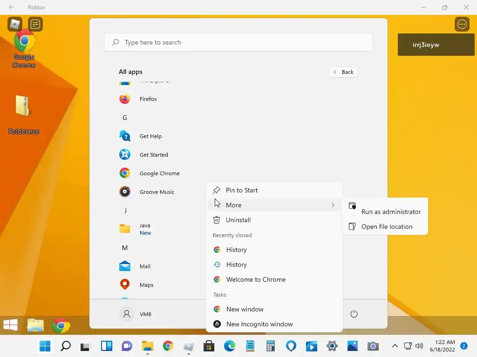Screen dimensions: 477x357
Task: Open Calculator from taskbar
Action: point(271,346)
